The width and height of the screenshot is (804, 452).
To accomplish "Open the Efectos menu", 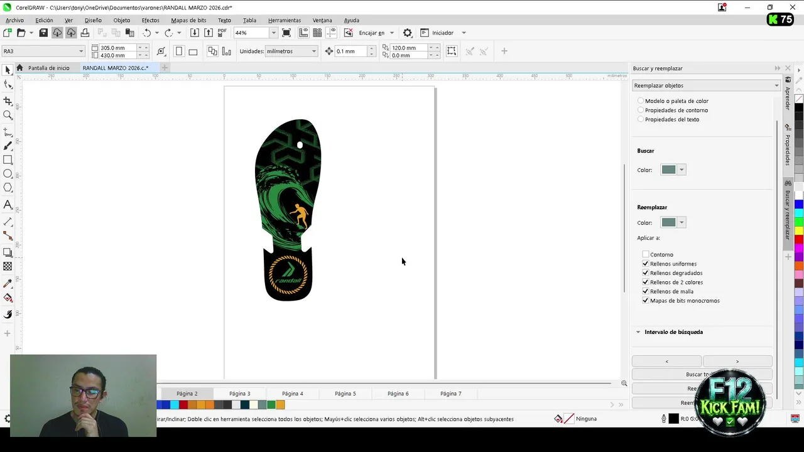I will pos(150,20).
